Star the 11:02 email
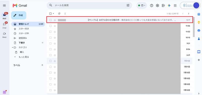The image size is (202, 95). [x=55, y=32]
